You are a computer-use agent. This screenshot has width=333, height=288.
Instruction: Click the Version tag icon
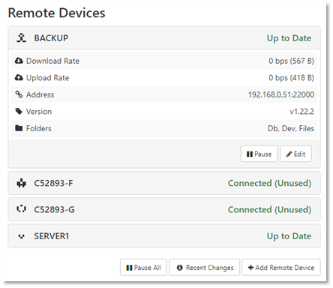click(x=19, y=111)
